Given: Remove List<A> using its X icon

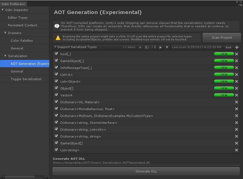Looking at the screenshot, I should coord(236,74).
